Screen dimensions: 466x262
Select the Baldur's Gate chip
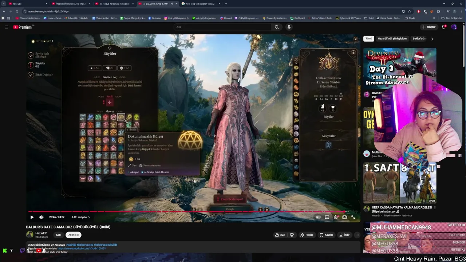[419, 39]
